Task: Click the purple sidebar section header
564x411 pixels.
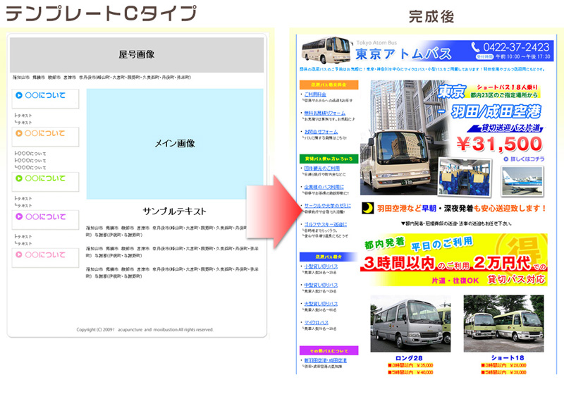Action: point(329,350)
